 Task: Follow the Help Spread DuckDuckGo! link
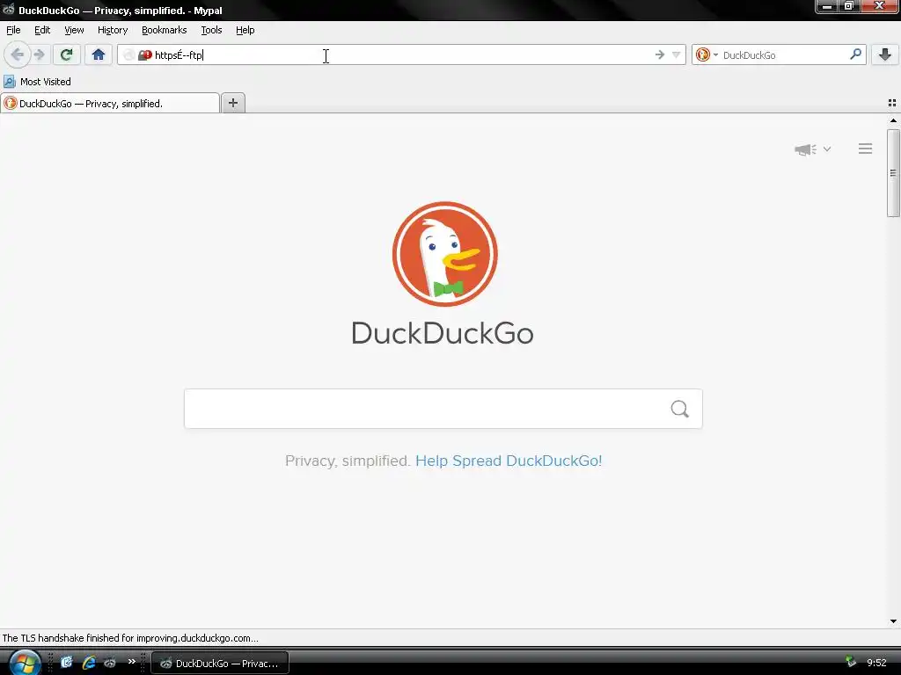(x=509, y=461)
